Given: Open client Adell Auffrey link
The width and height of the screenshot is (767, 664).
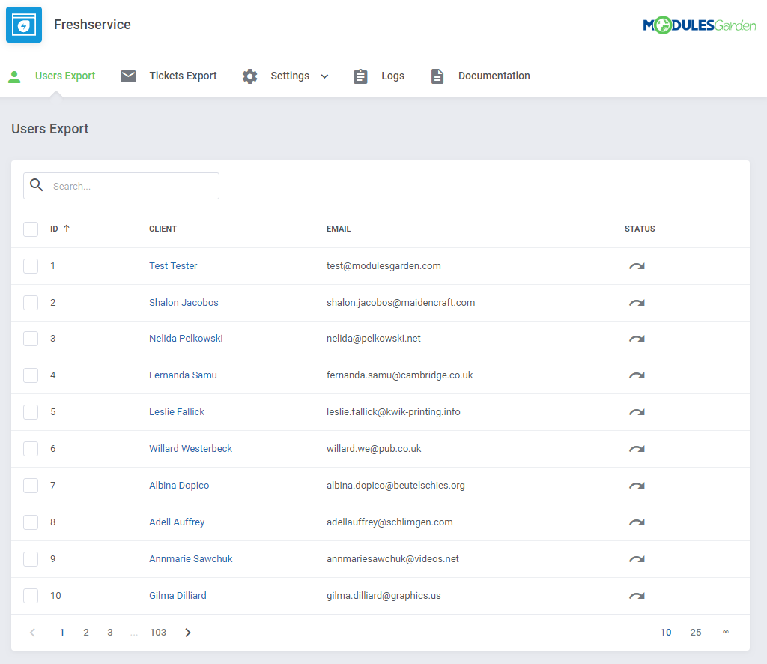Looking at the screenshot, I should [177, 522].
